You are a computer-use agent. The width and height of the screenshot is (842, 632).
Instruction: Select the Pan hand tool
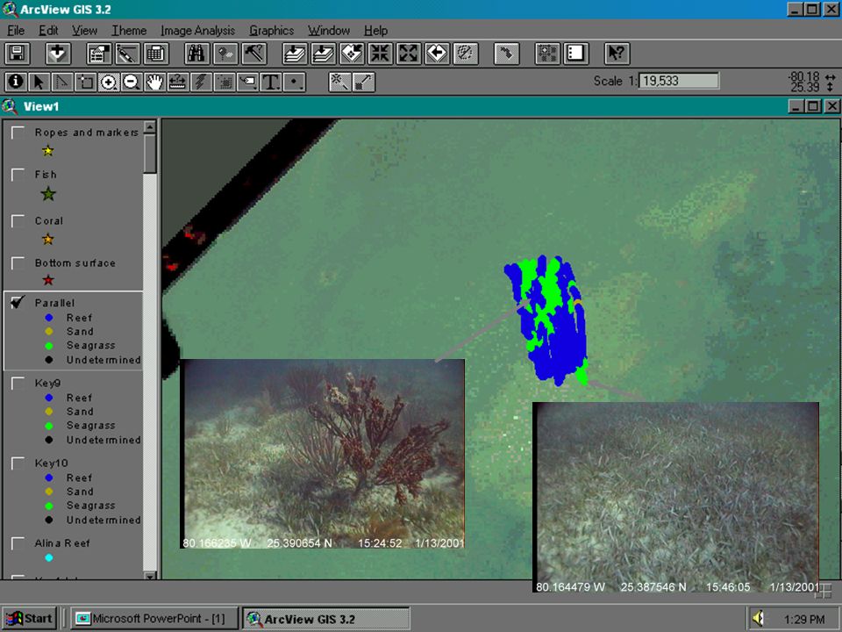154,82
